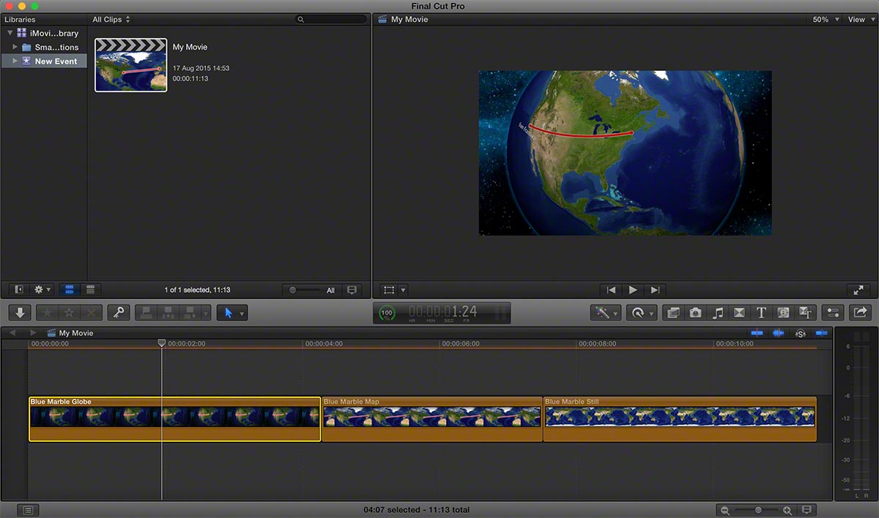Open the Themes browser icon

(x=805, y=312)
